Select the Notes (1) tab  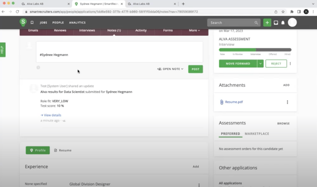114,30
